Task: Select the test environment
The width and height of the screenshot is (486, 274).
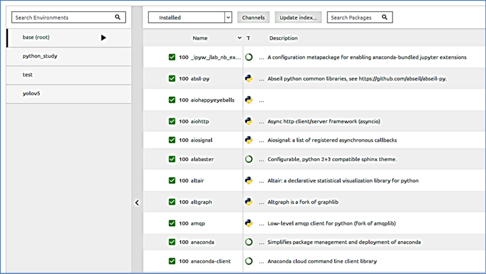Action: coord(69,75)
